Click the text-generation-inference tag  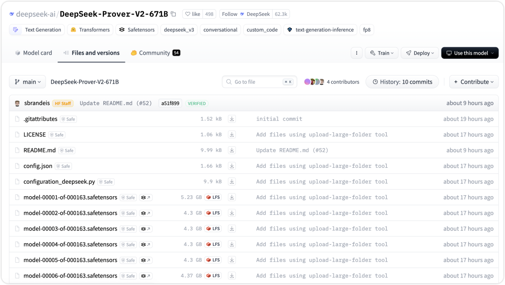tap(320, 29)
